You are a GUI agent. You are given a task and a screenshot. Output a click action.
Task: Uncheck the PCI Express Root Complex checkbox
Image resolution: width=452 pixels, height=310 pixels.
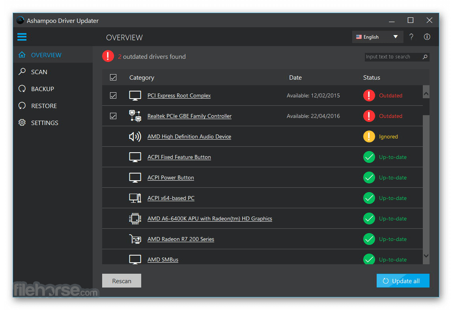click(113, 95)
